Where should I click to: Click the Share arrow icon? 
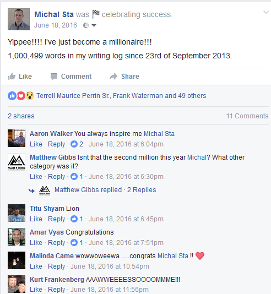point(113,77)
